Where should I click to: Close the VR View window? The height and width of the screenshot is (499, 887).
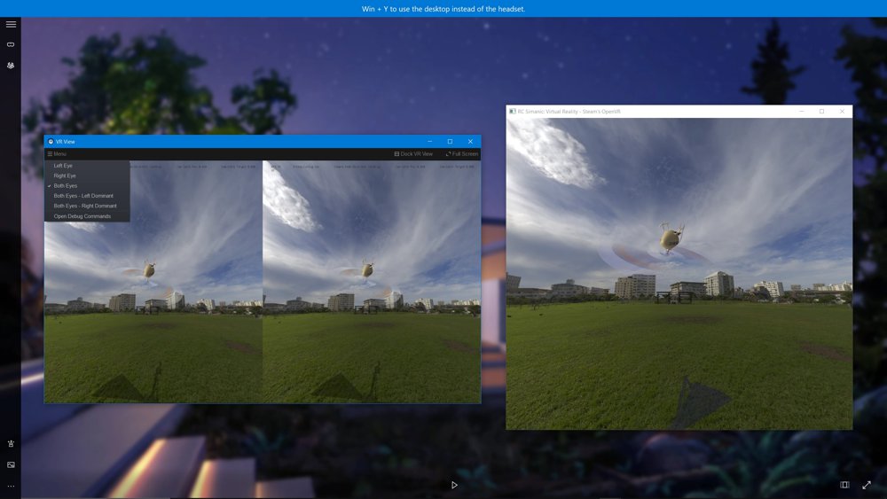(471, 141)
